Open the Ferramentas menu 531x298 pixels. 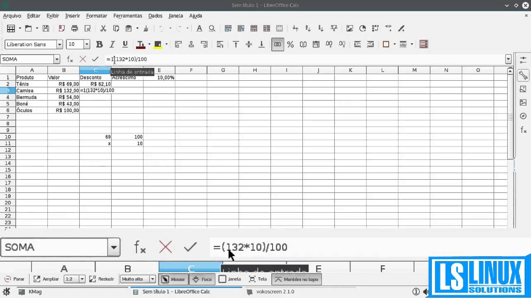pyautogui.click(x=128, y=16)
